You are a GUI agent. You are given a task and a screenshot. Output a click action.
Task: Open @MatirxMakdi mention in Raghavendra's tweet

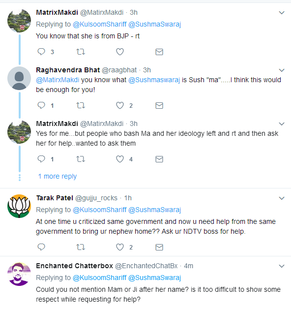(x=58, y=80)
